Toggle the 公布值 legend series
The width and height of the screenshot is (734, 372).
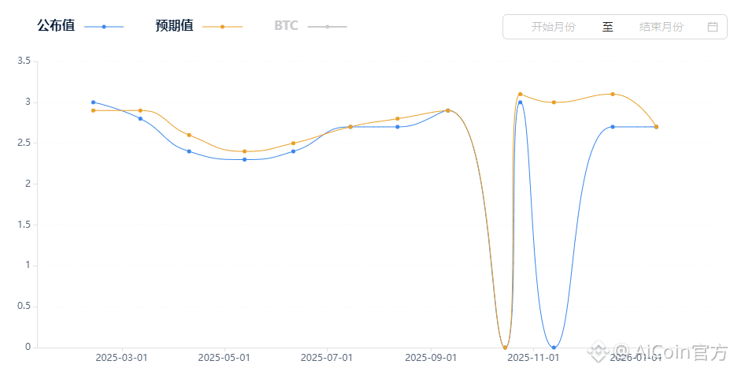pyautogui.click(x=56, y=26)
